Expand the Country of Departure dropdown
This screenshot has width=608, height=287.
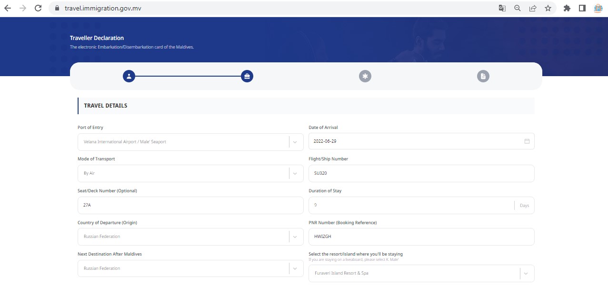295,237
